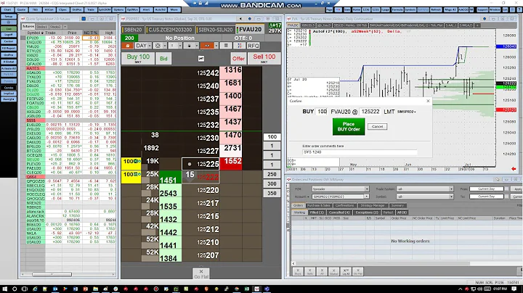Image resolution: width=523 pixels, height=293 pixels.
Task: Click the Fill Report sidebar button
Action: (x=9, y=49)
